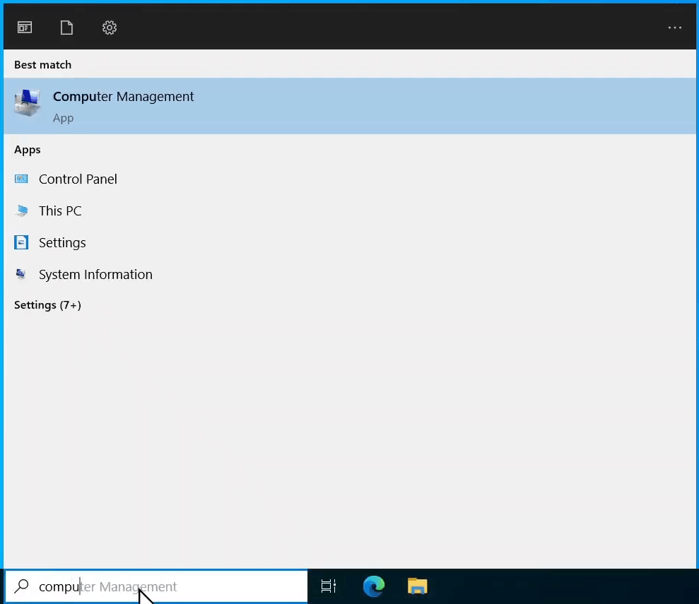This screenshot has height=604, width=699.
Task: Open Microsoft Edge from the taskbar
Action: click(373, 586)
